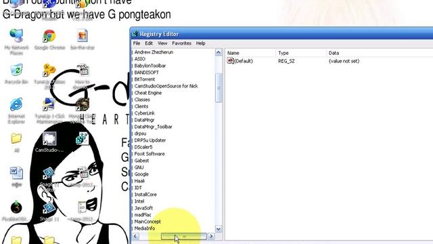Open the Favorites menu in Registry Editor
Viewport: 433px width, 244px height.
tap(181, 43)
